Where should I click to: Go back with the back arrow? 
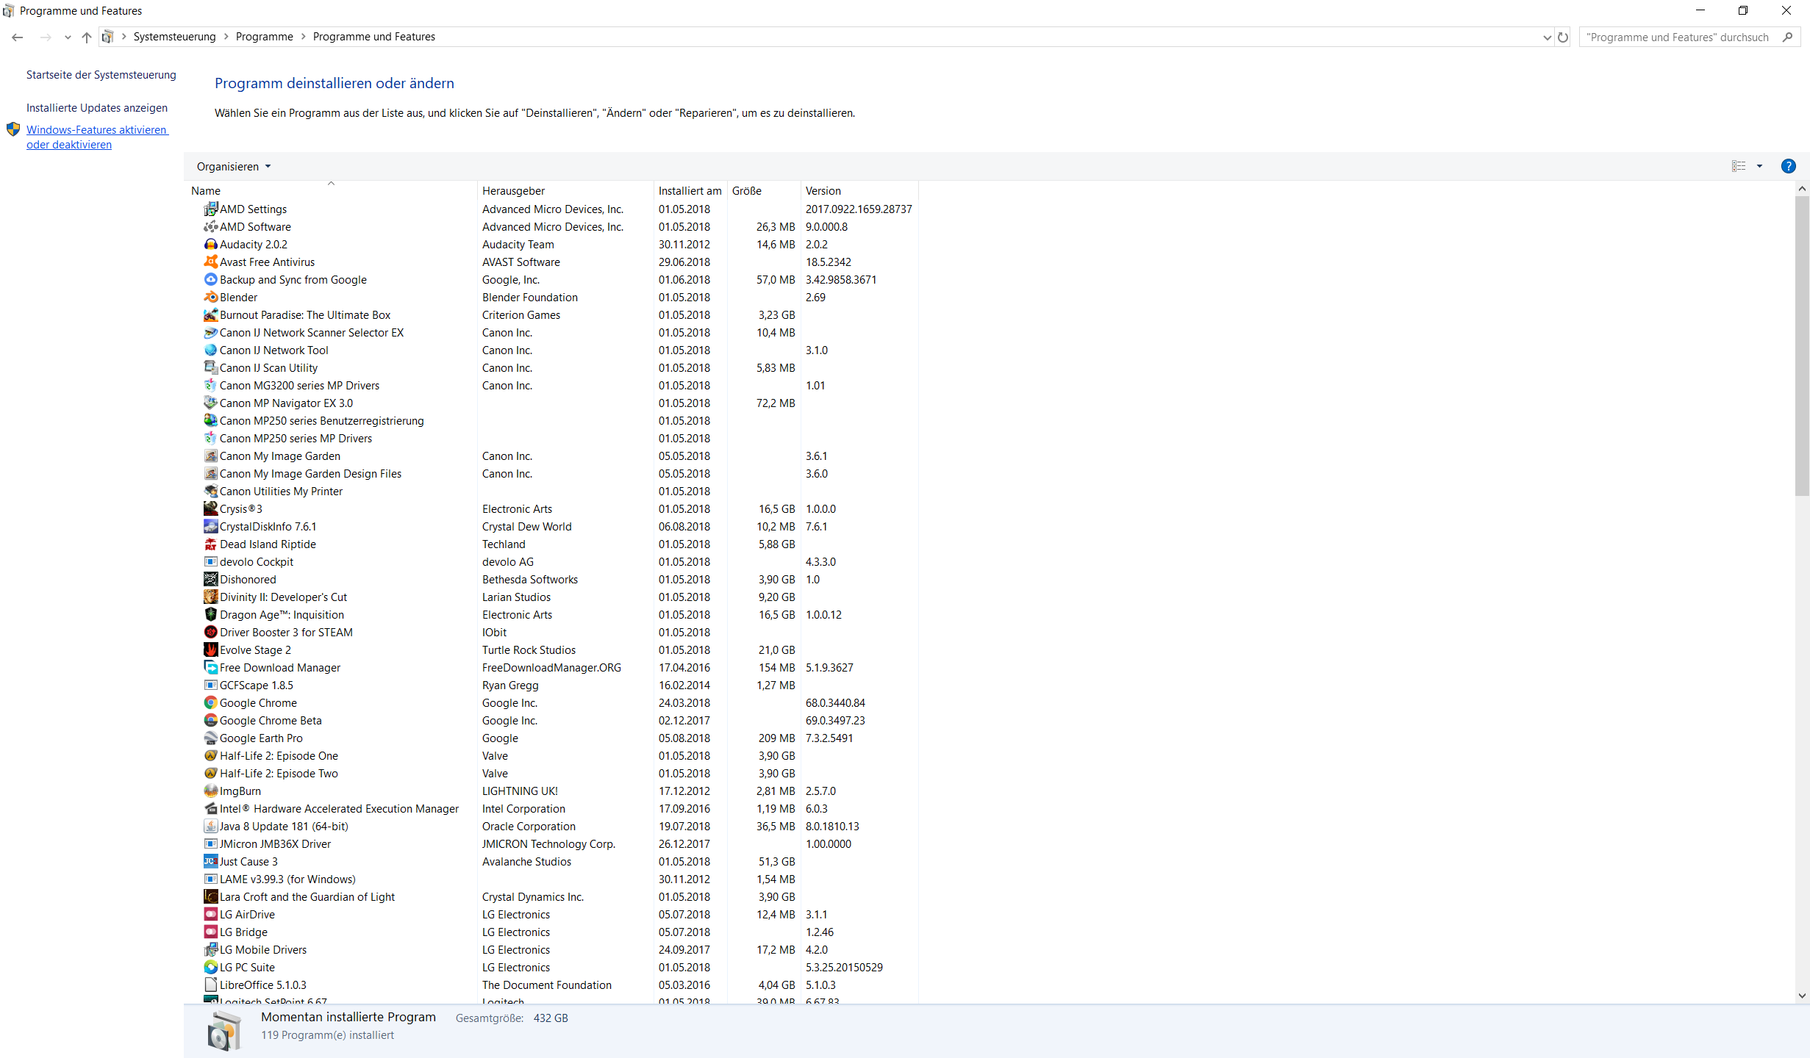click(18, 37)
